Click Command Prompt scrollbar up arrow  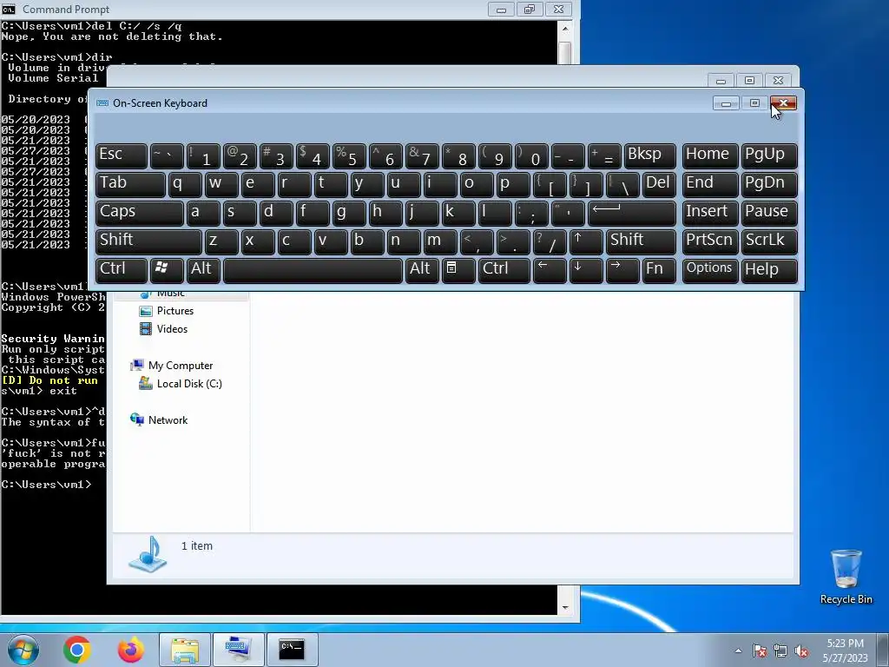[565, 28]
